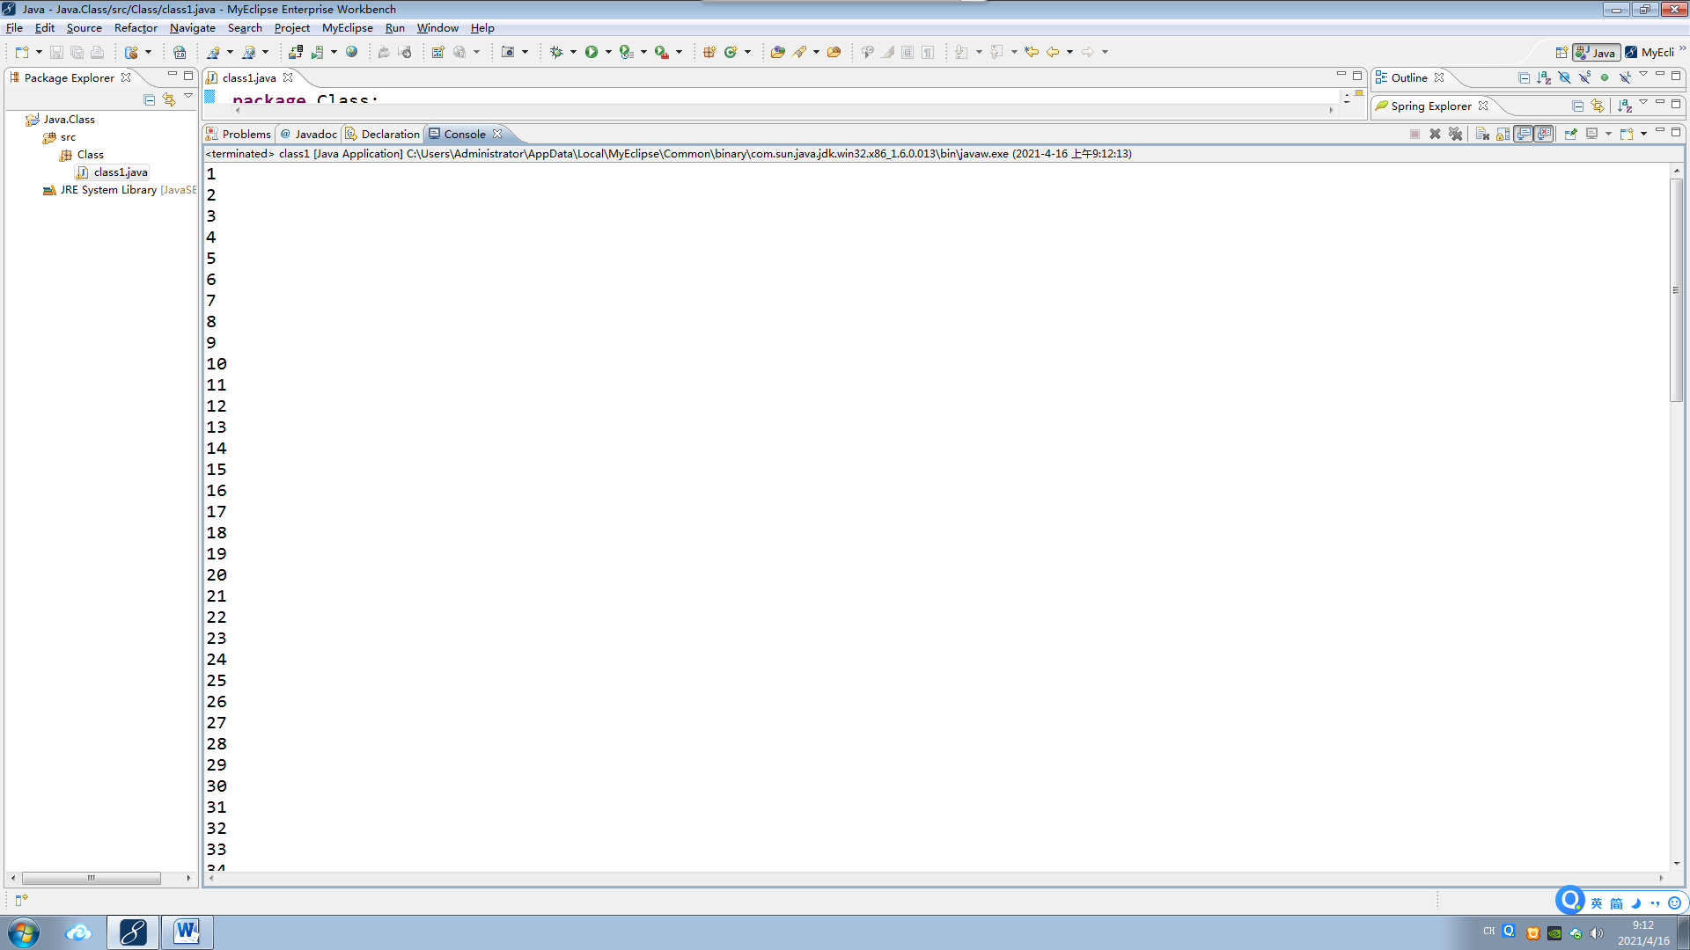Clear the console output
Image resolution: width=1690 pixels, height=950 pixels.
click(x=1482, y=134)
